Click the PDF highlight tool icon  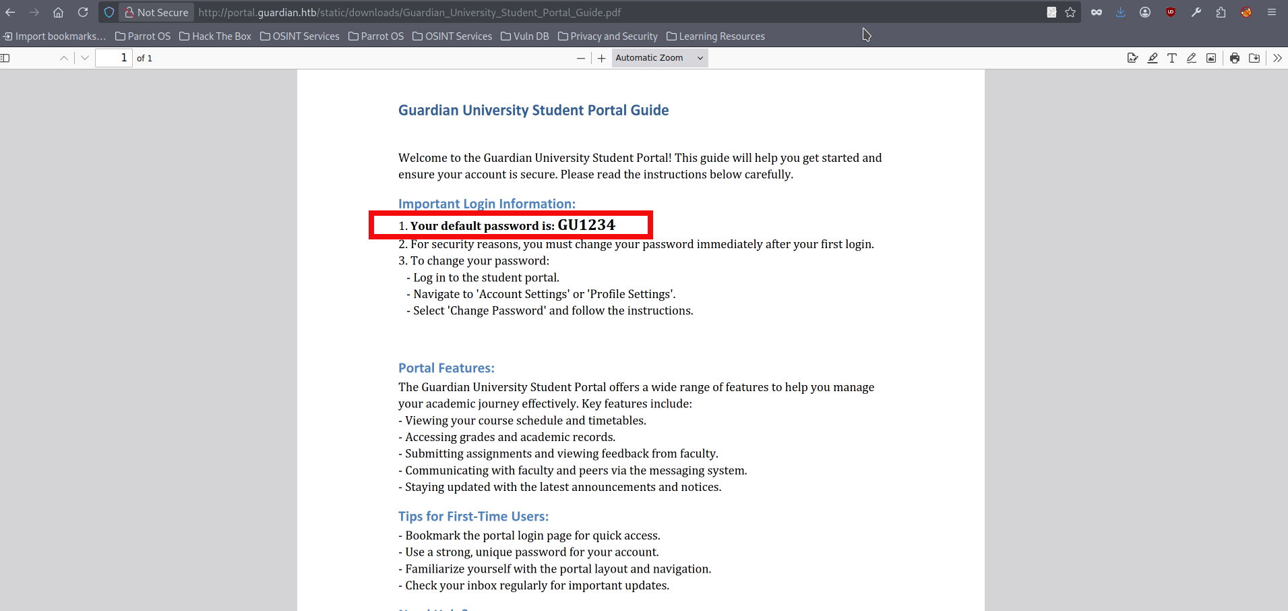pyautogui.click(x=1153, y=58)
